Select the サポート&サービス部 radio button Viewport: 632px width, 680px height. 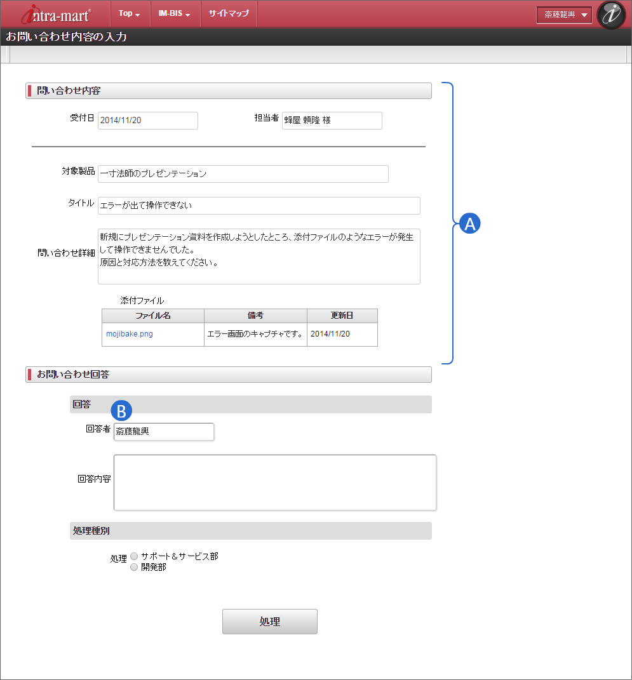134,556
